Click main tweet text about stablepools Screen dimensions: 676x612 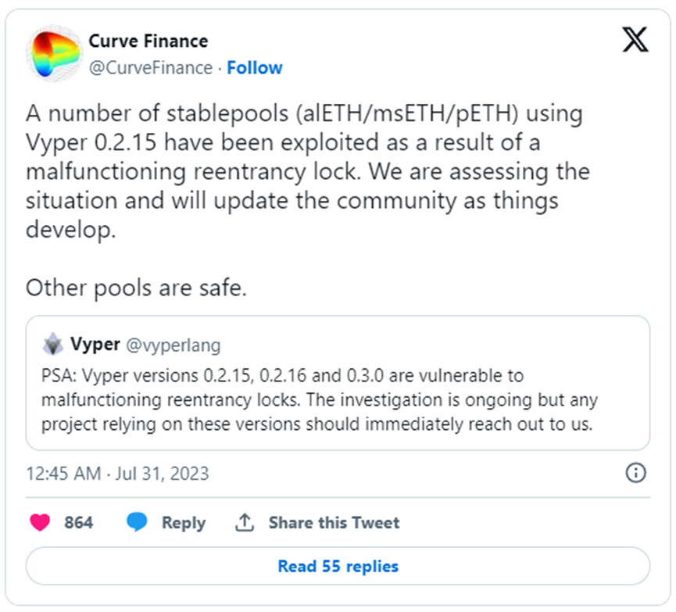tap(308, 172)
